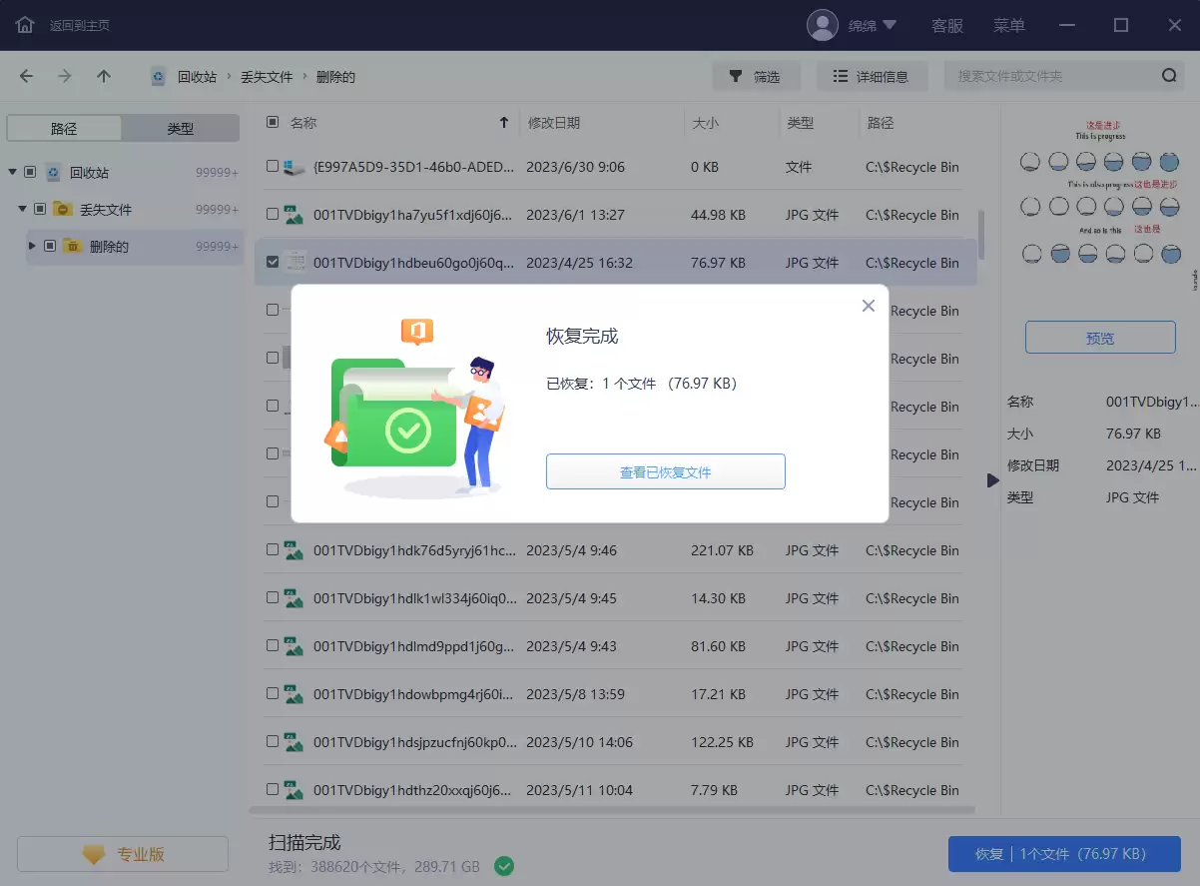Click the 回收站 icon in the breadcrumb
1200x886 pixels.
pyautogui.click(x=159, y=75)
